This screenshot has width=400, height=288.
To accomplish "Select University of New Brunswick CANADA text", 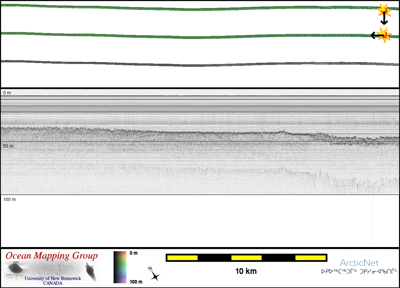I will [53, 281].
